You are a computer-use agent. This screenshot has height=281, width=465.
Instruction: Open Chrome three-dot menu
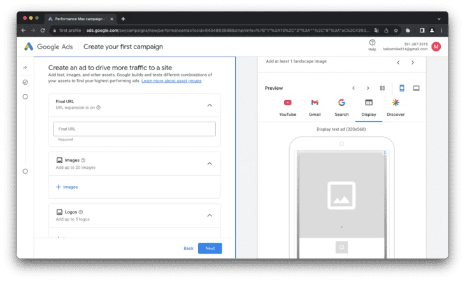pos(441,30)
